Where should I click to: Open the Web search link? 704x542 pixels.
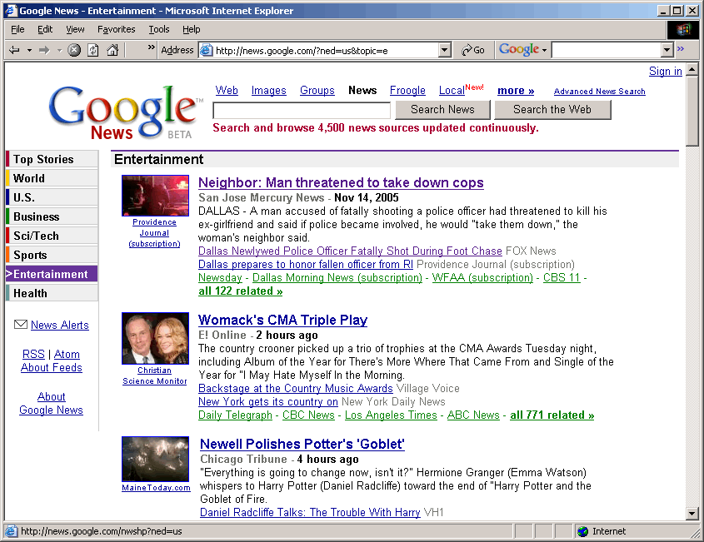click(x=227, y=90)
